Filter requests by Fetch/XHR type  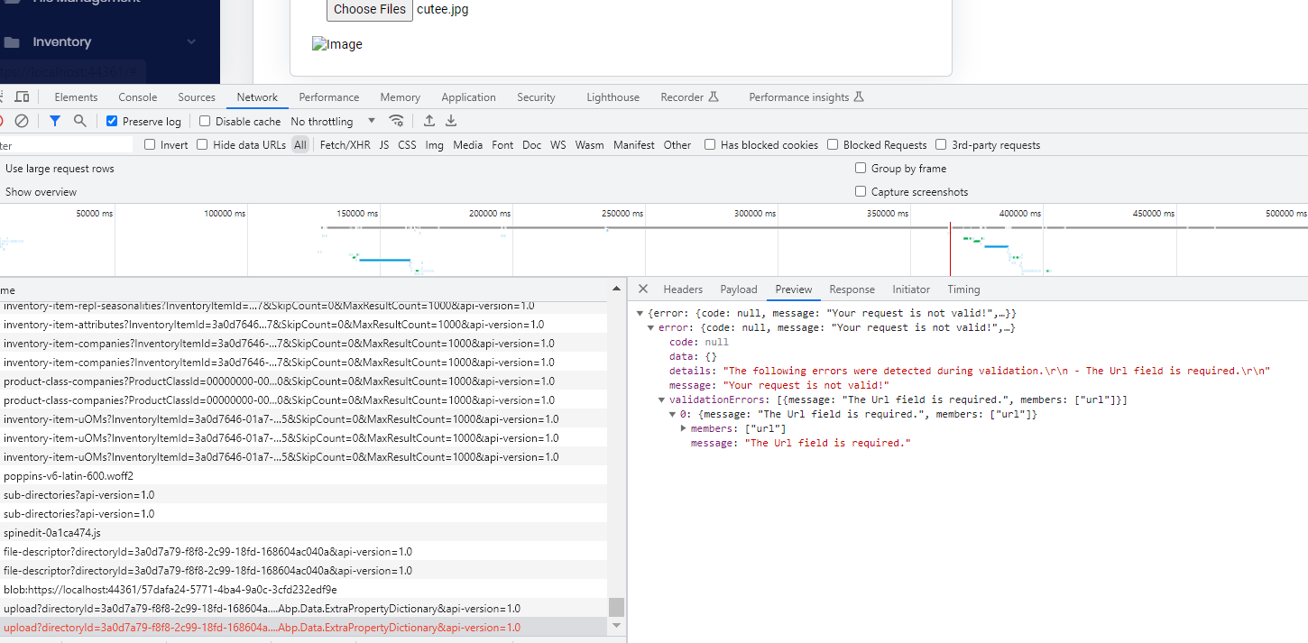tap(345, 145)
